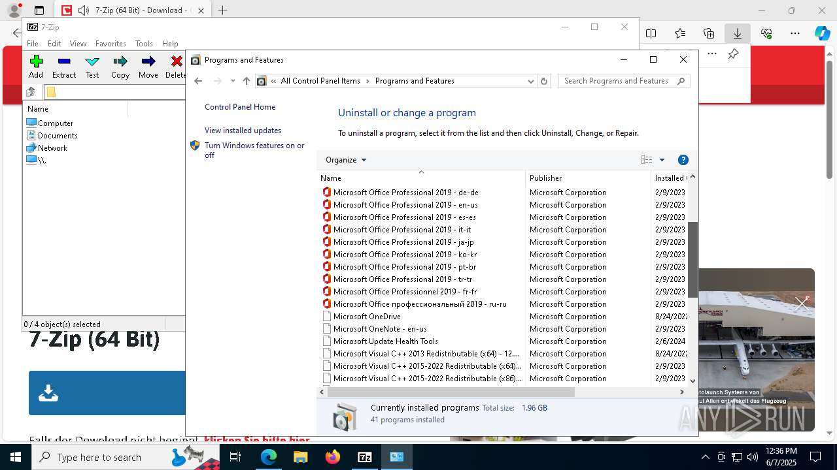Screen dimensions: 837x470
Task: Open Edge downloads toolbar icon
Action: [737, 33]
